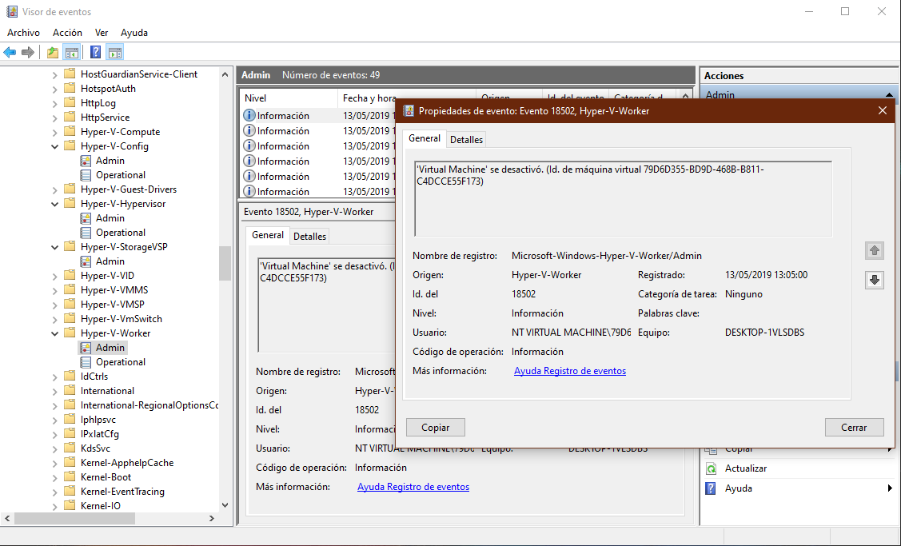Image resolution: width=901 pixels, height=546 pixels.
Task: Toggle the console tree pane toolbar icon
Action: (x=72, y=52)
